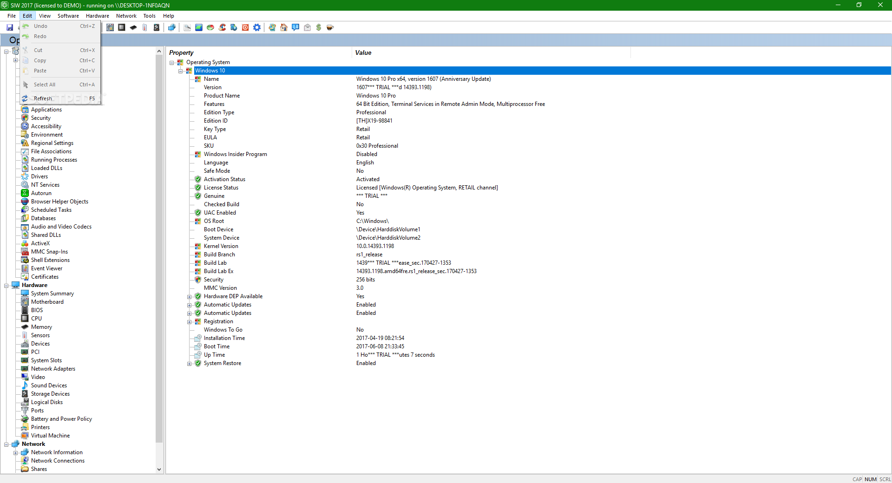Expand the Registration property row
The width and height of the screenshot is (892, 483).
coord(190,322)
